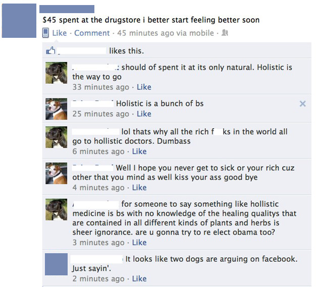Like the comment posted 4 minutes ago
Viewport: 318px width, 287px height.
[139, 188]
